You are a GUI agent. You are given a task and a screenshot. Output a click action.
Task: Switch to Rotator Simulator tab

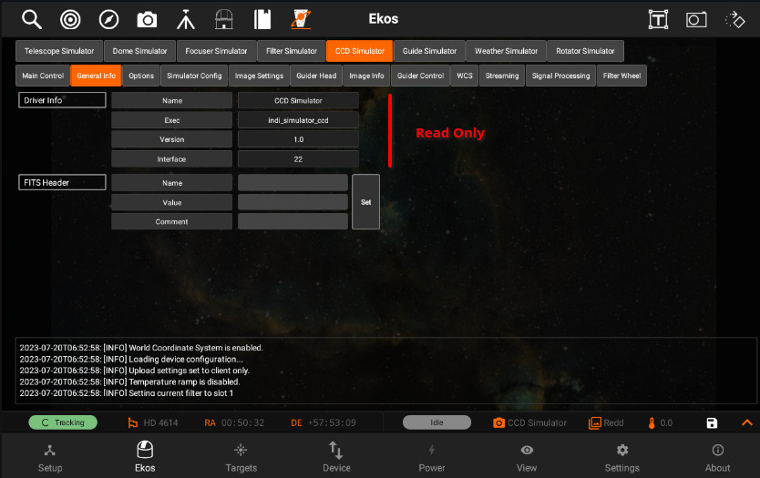point(585,51)
